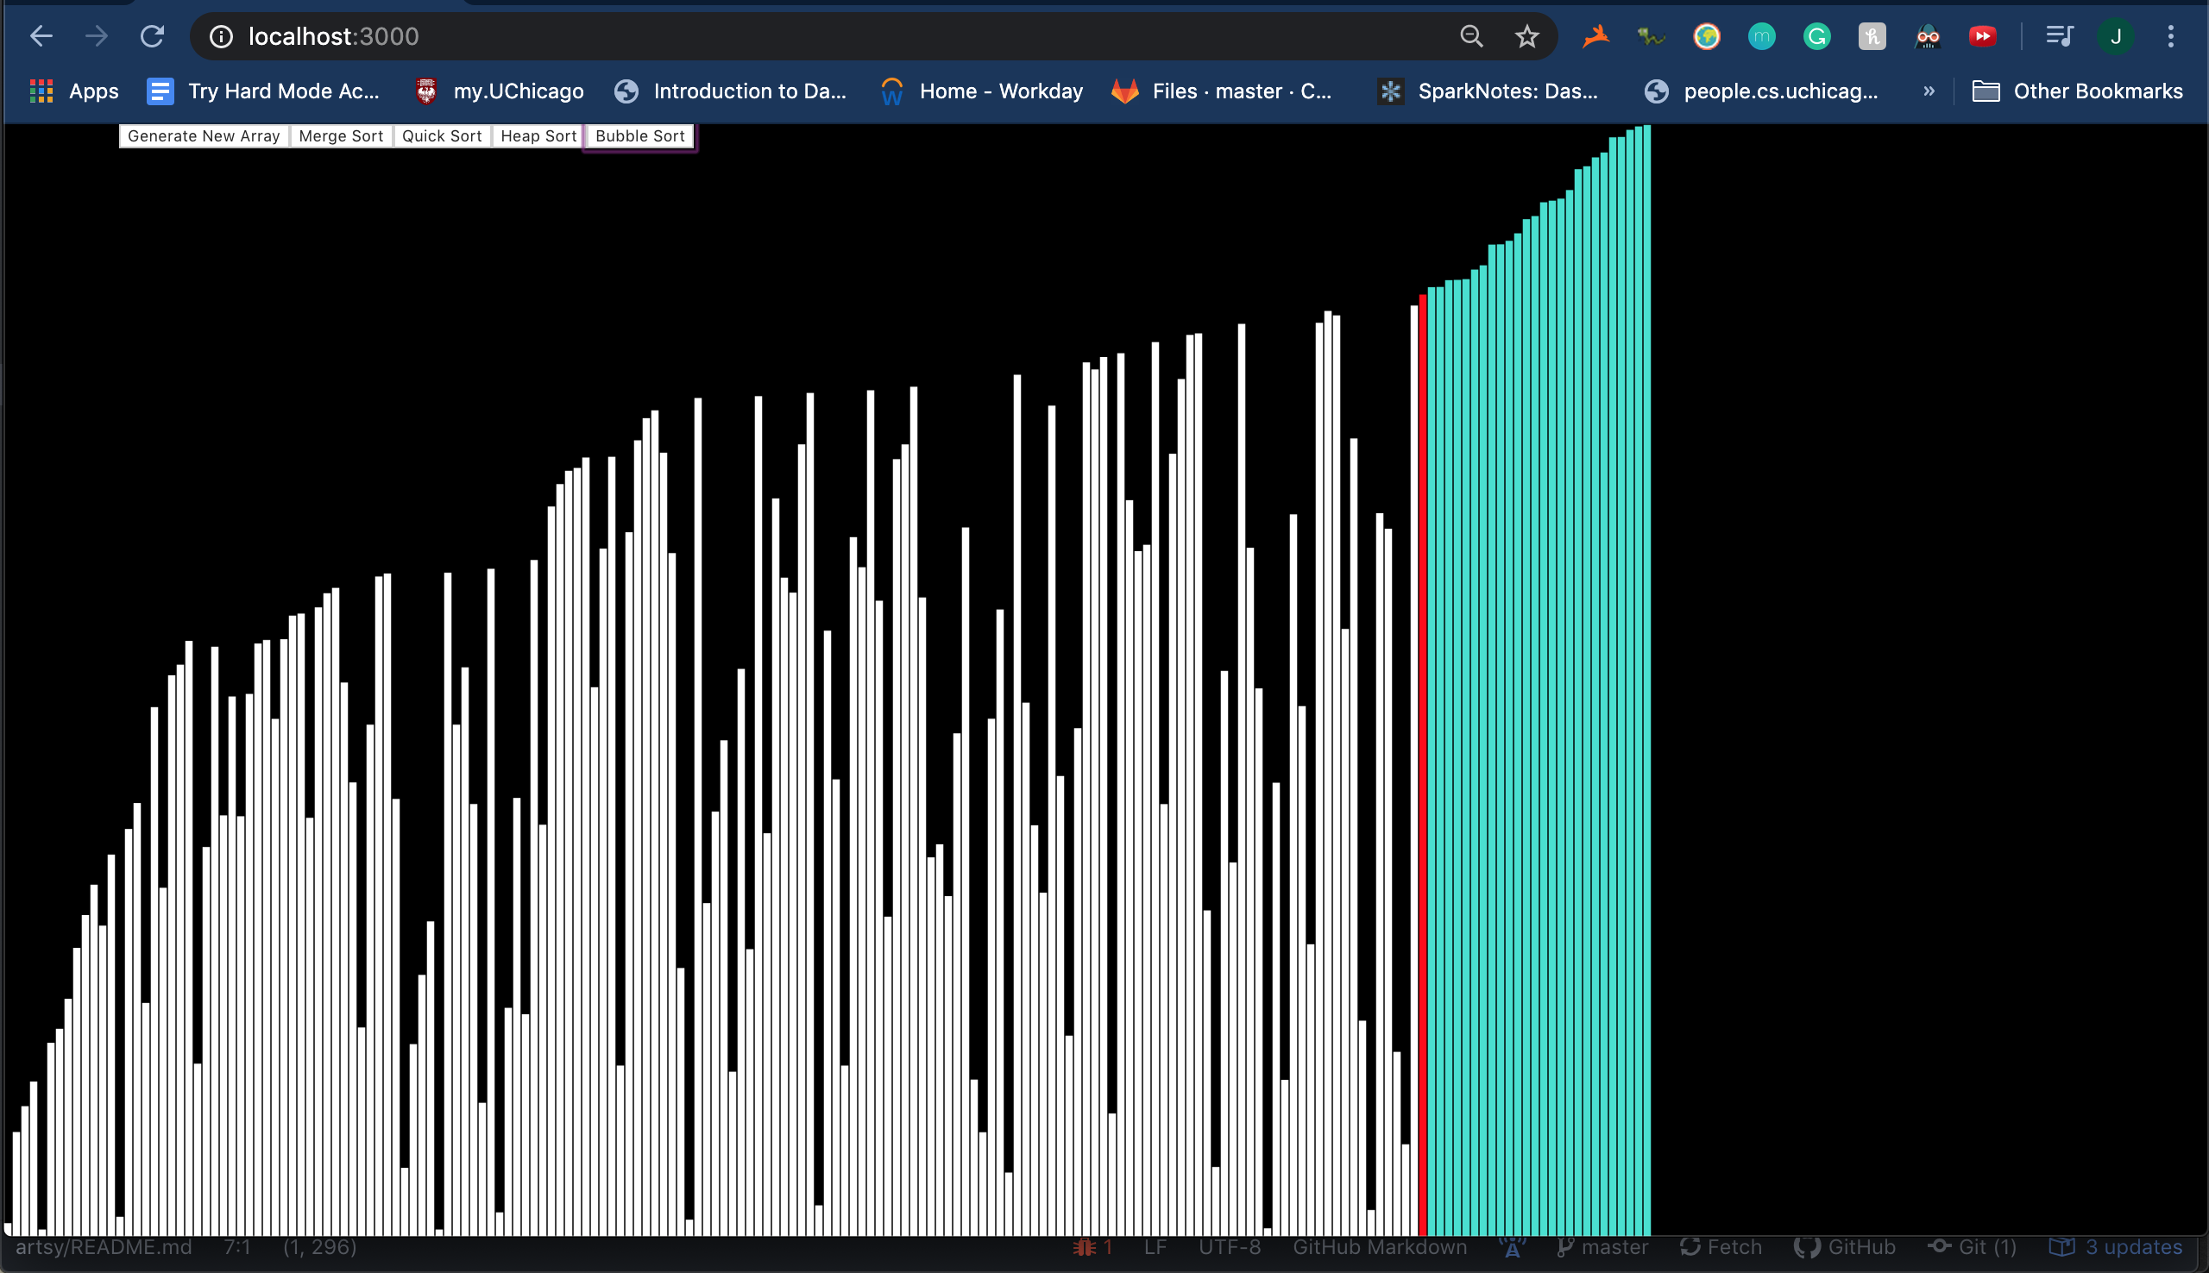Open the J profile avatar
The width and height of the screenshot is (2209, 1273).
pyautogui.click(x=2115, y=37)
